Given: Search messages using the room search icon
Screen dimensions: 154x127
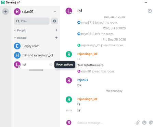Looking at the screenshot, I should [x=150, y=11].
